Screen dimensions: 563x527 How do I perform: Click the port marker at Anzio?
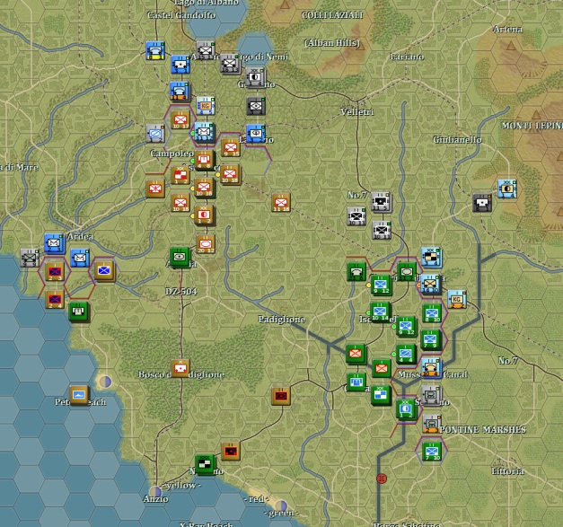155,491
